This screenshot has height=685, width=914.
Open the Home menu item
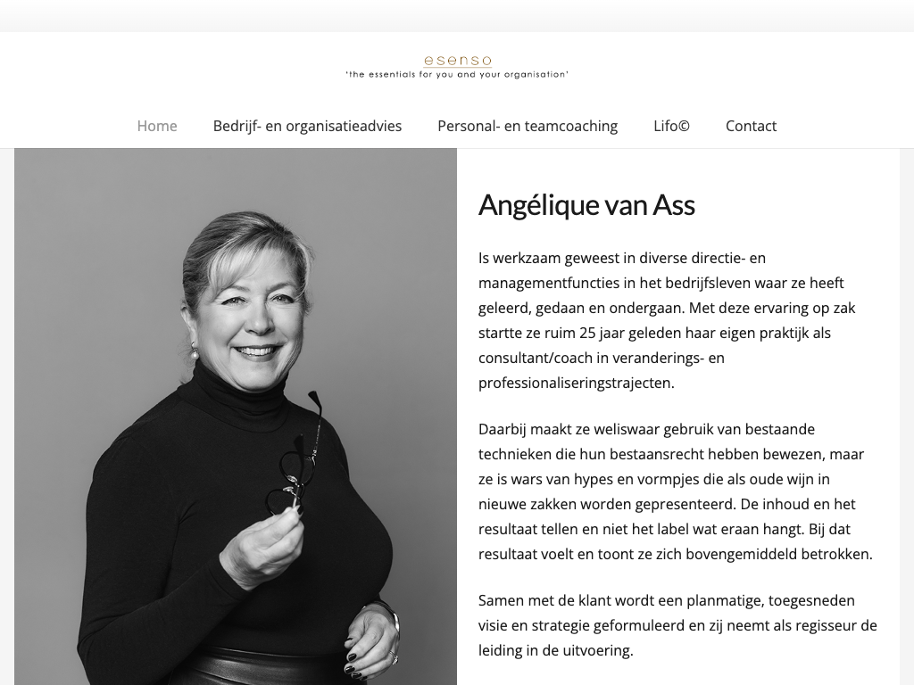pyautogui.click(x=157, y=126)
